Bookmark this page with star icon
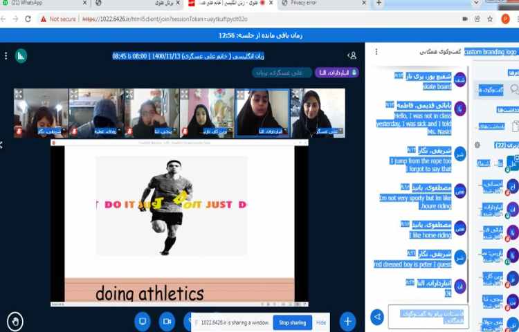The height and width of the screenshot is (332, 519). click(x=489, y=19)
